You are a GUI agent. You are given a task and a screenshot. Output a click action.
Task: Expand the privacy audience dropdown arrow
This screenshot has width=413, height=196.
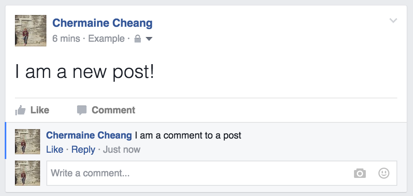pyautogui.click(x=149, y=39)
